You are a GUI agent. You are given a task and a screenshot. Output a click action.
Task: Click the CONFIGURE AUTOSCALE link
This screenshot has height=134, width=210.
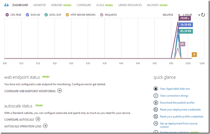point(19,120)
